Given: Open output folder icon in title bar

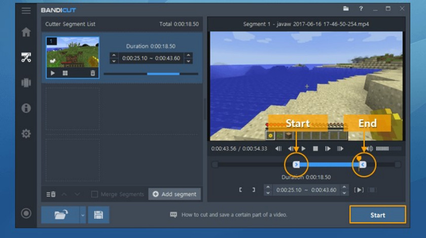Looking at the screenshot, I should [346, 9].
